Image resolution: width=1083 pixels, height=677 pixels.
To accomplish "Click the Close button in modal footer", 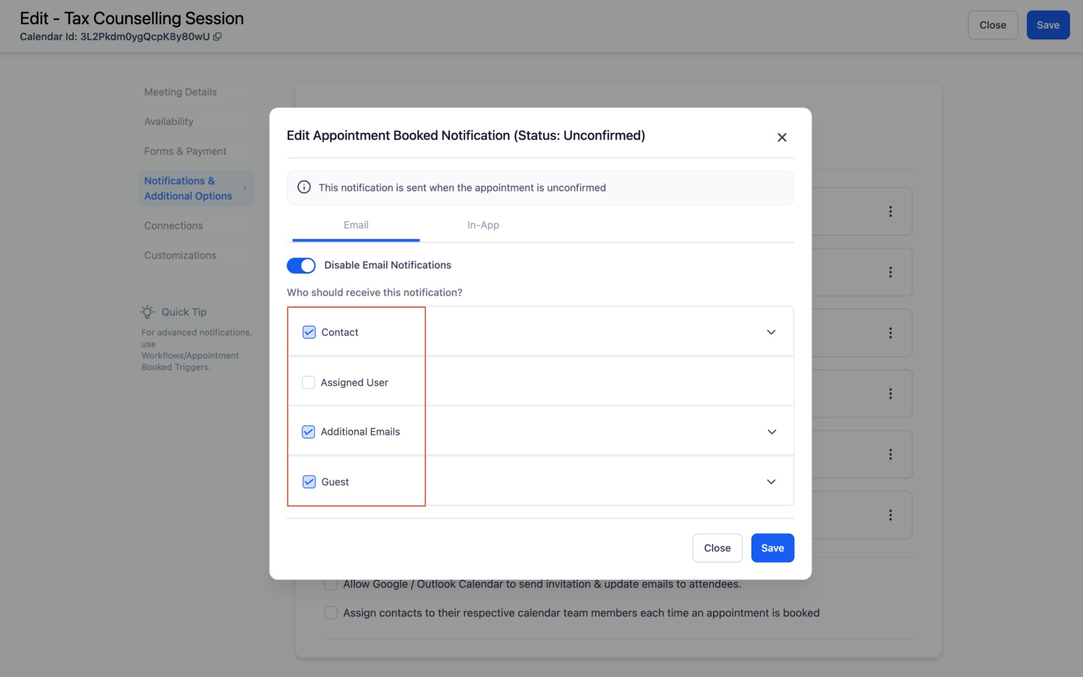I will click(717, 548).
